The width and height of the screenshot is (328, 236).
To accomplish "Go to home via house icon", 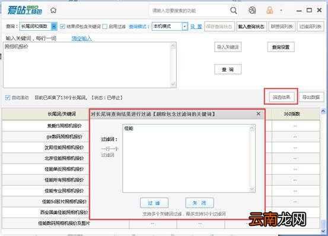I will [53, 10].
